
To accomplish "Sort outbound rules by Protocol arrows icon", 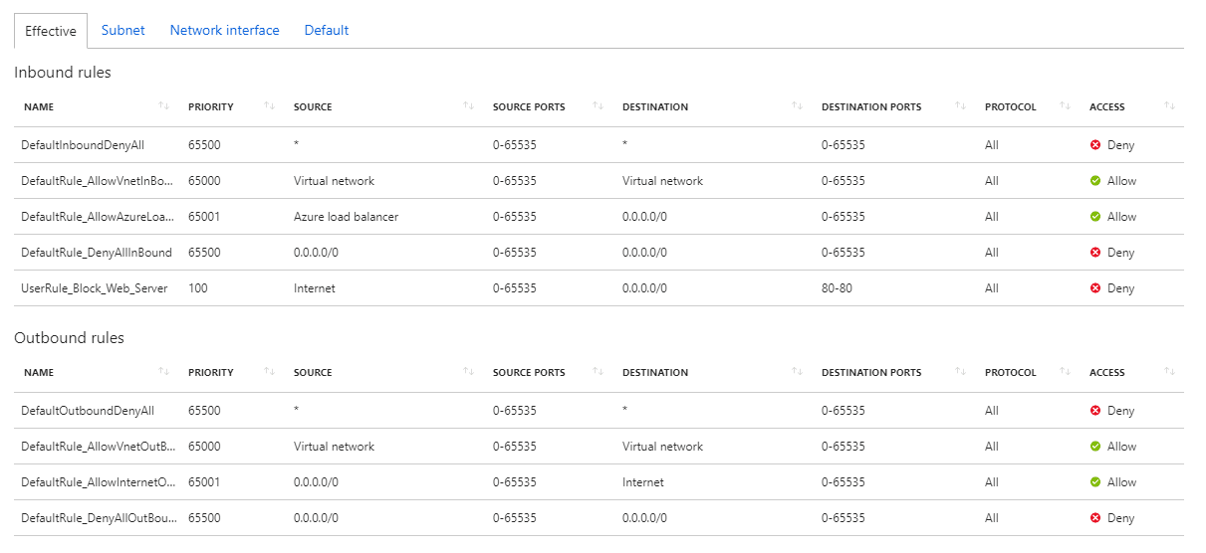I will (x=1065, y=372).
